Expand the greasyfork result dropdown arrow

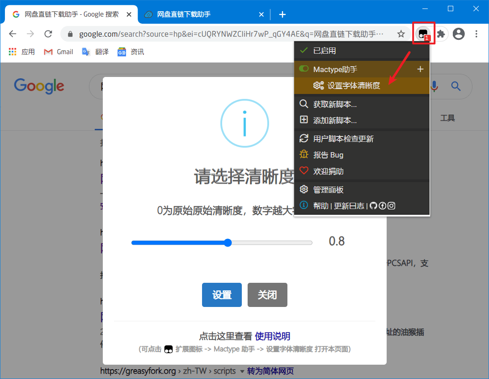tap(242, 371)
